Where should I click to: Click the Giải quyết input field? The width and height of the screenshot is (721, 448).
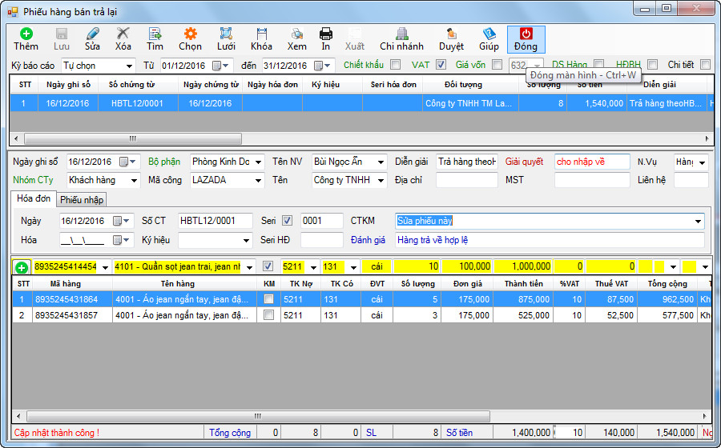pyautogui.click(x=592, y=162)
